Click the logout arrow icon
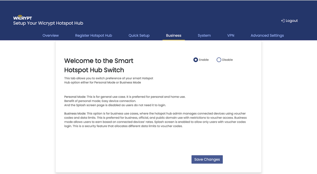Image resolution: width=317 pixels, height=174 pixels. pyautogui.click(x=283, y=21)
